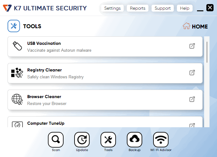This screenshot has height=157, width=217.
Task: Click 'Safely clean Windows Registry' description
Action: tap(55, 77)
